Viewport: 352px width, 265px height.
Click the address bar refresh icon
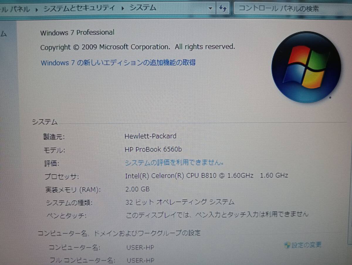(223, 8)
